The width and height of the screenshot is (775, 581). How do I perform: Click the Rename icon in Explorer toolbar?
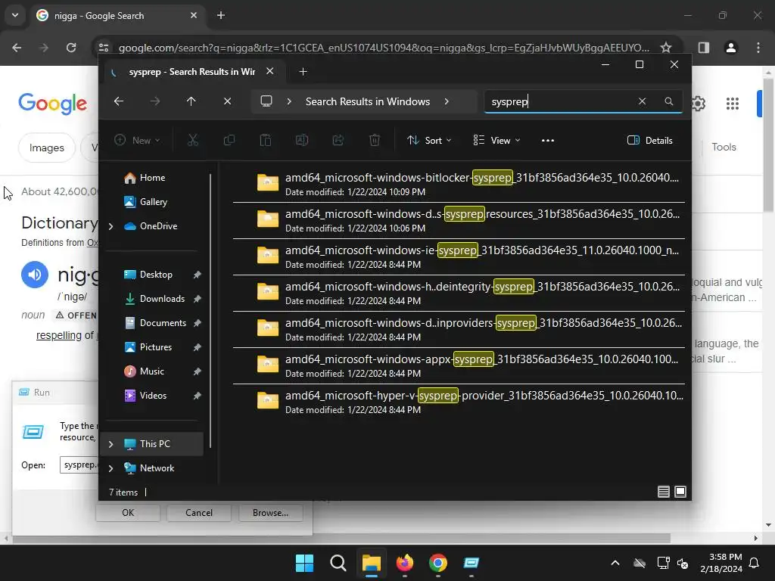tap(301, 140)
